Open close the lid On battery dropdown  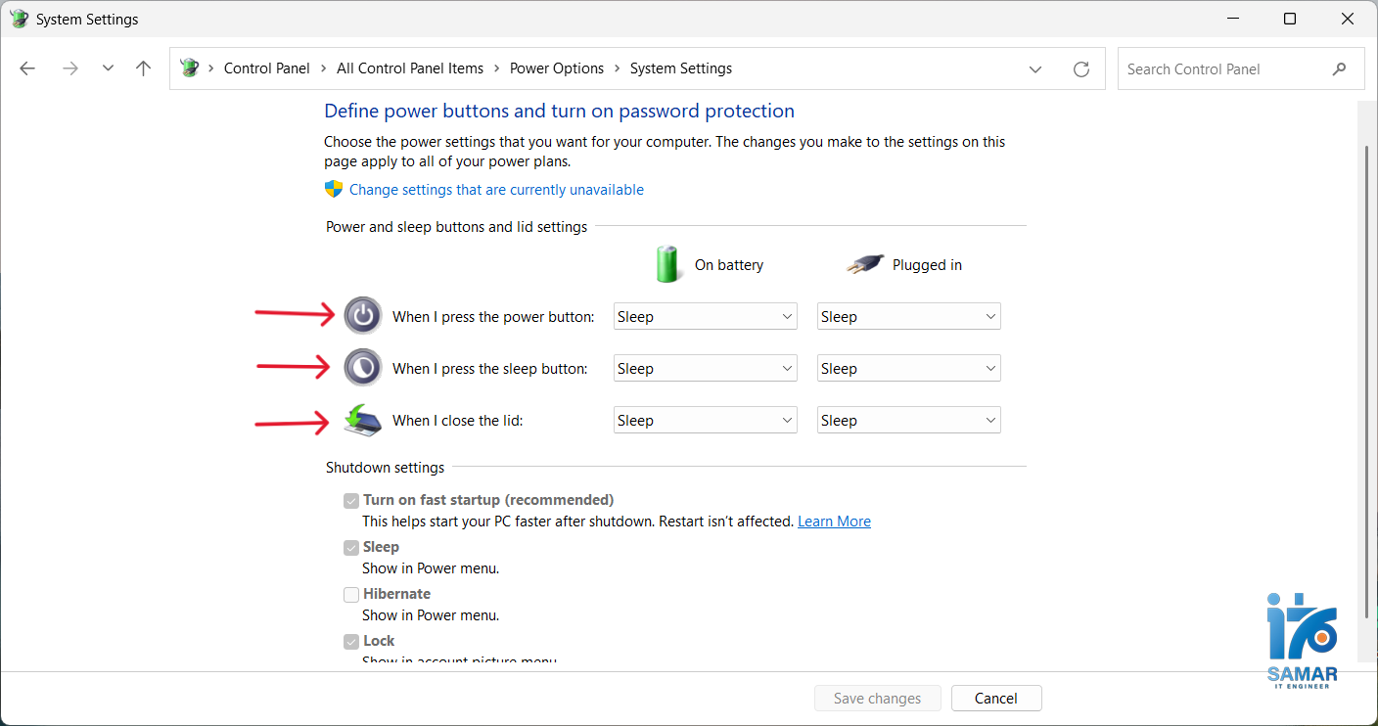(705, 421)
